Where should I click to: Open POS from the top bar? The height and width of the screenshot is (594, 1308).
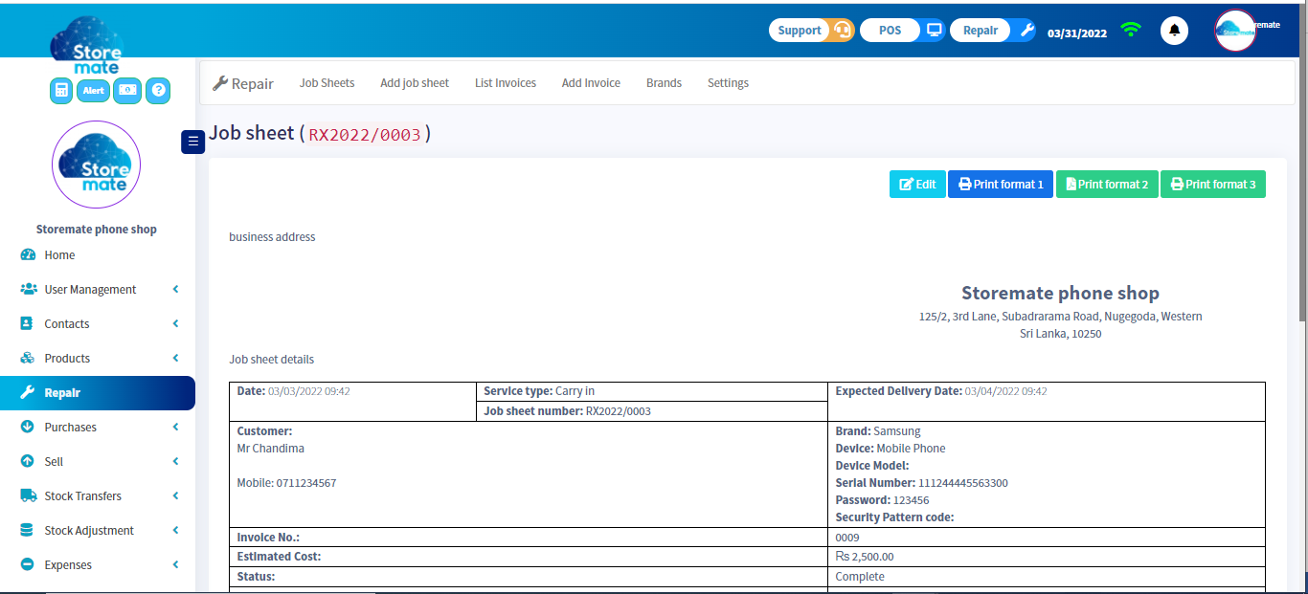[891, 31]
